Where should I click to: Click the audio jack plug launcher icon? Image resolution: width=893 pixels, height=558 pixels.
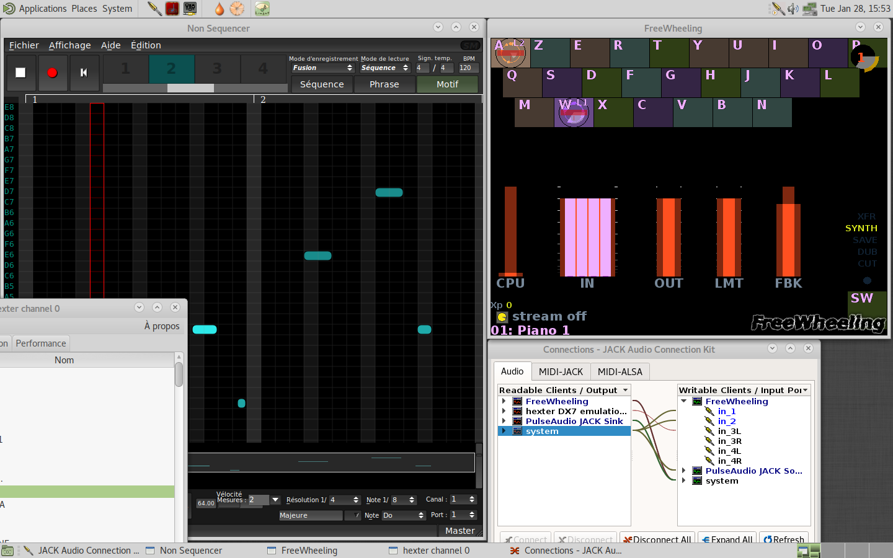tap(154, 9)
